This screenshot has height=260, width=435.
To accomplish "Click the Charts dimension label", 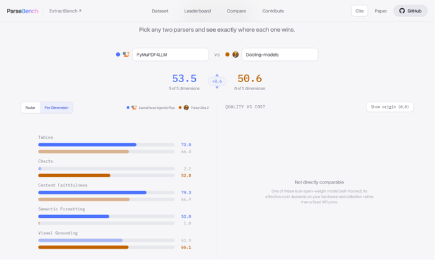I will 45,161.
